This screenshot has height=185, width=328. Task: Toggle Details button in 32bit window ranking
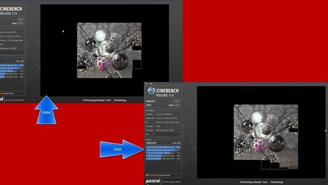pos(179,143)
